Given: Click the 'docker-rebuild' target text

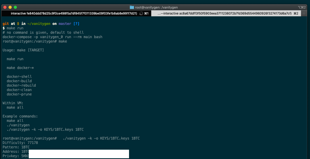Looking at the screenshot, I should [21, 85].
